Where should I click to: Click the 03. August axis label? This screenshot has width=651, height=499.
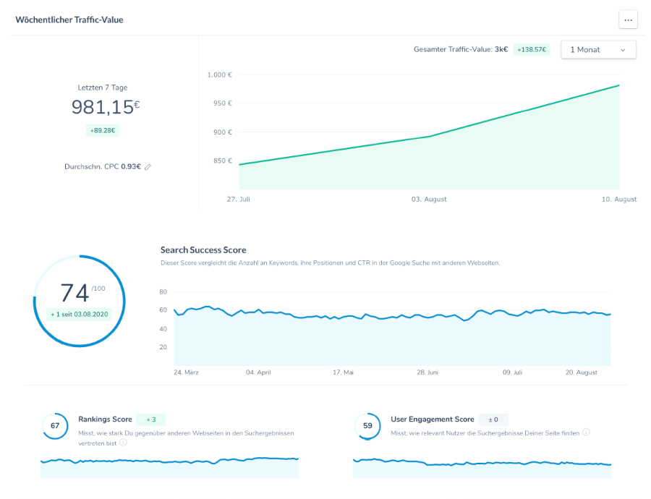(429, 200)
